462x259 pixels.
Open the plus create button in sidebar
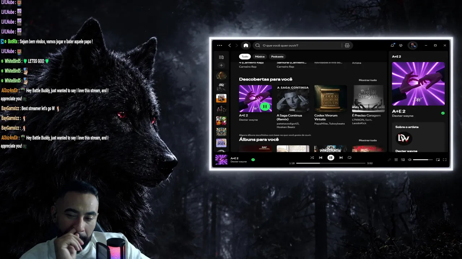[221, 65]
